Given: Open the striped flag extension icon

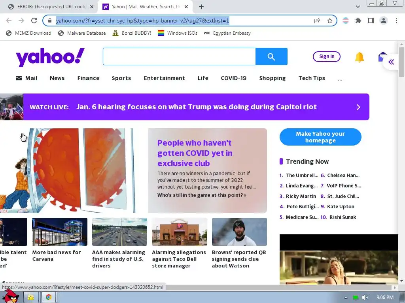Looking at the screenshot, I should tap(346, 21).
